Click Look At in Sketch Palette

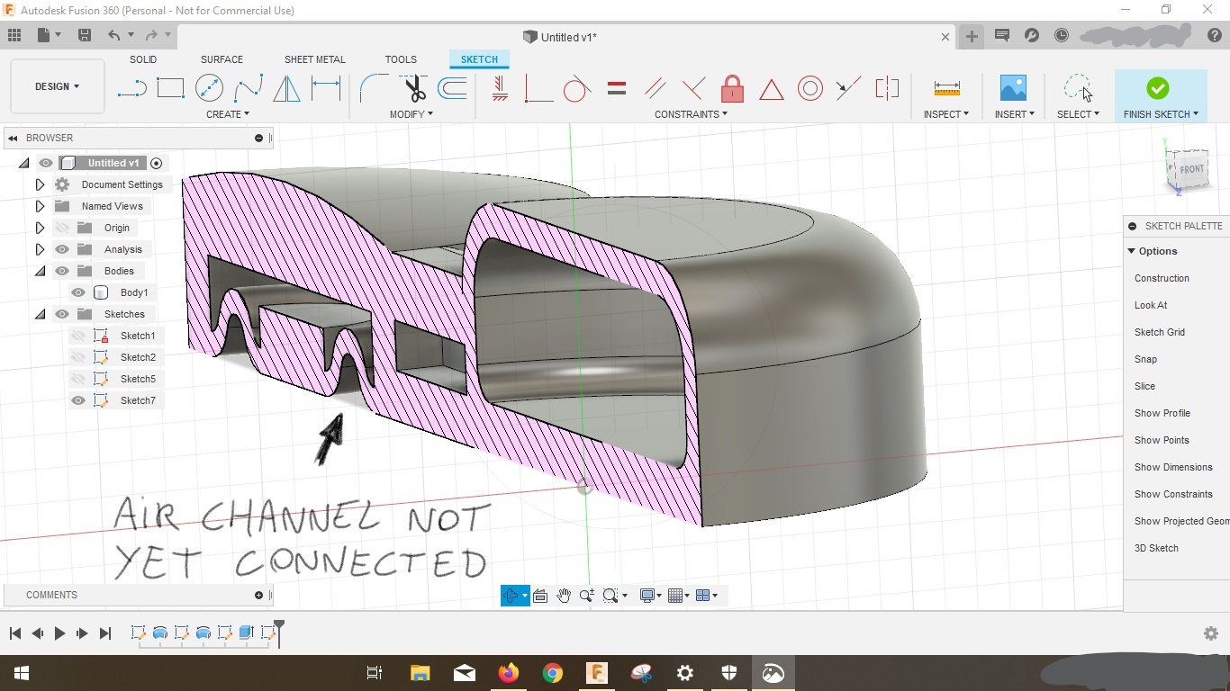coord(1150,305)
